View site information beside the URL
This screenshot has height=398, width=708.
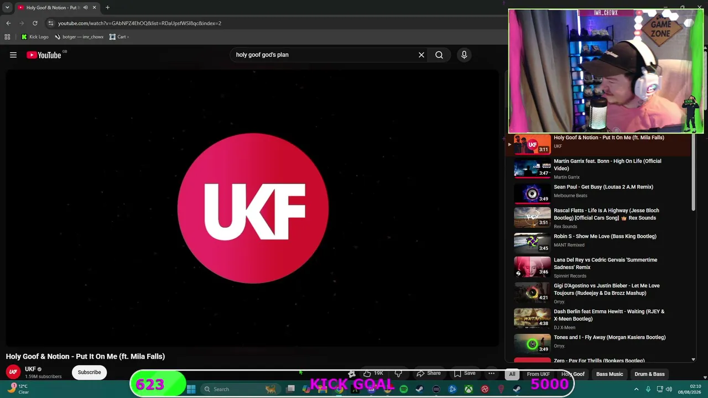[x=50, y=23]
